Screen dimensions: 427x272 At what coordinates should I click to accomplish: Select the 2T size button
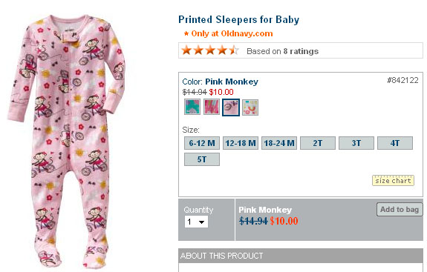[318, 143]
